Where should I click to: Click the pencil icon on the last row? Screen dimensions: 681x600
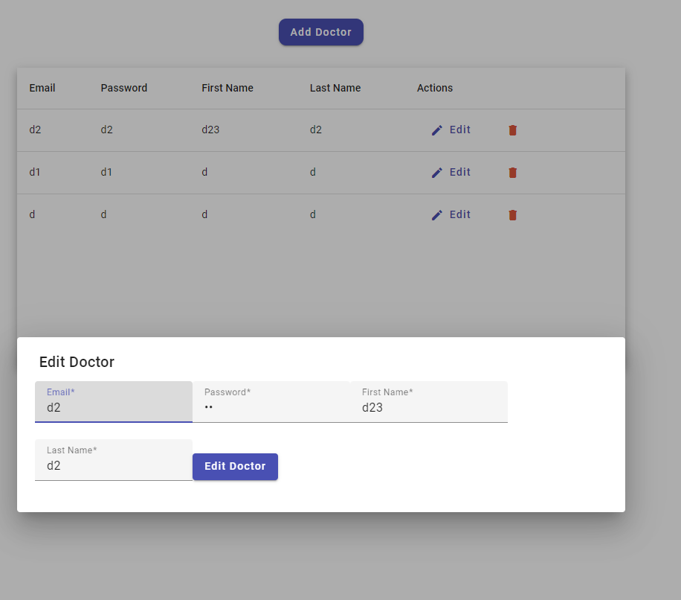tap(437, 214)
